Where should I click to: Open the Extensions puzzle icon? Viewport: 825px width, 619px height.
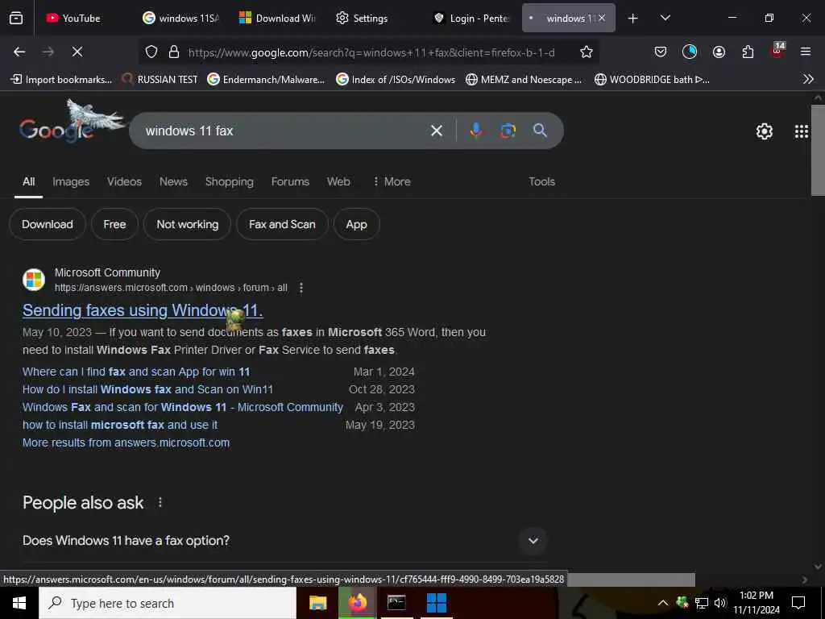748,52
